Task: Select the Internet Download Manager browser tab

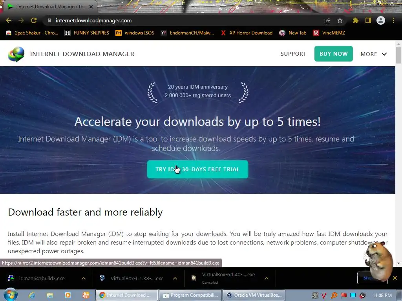Action: click(x=49, y=7)
